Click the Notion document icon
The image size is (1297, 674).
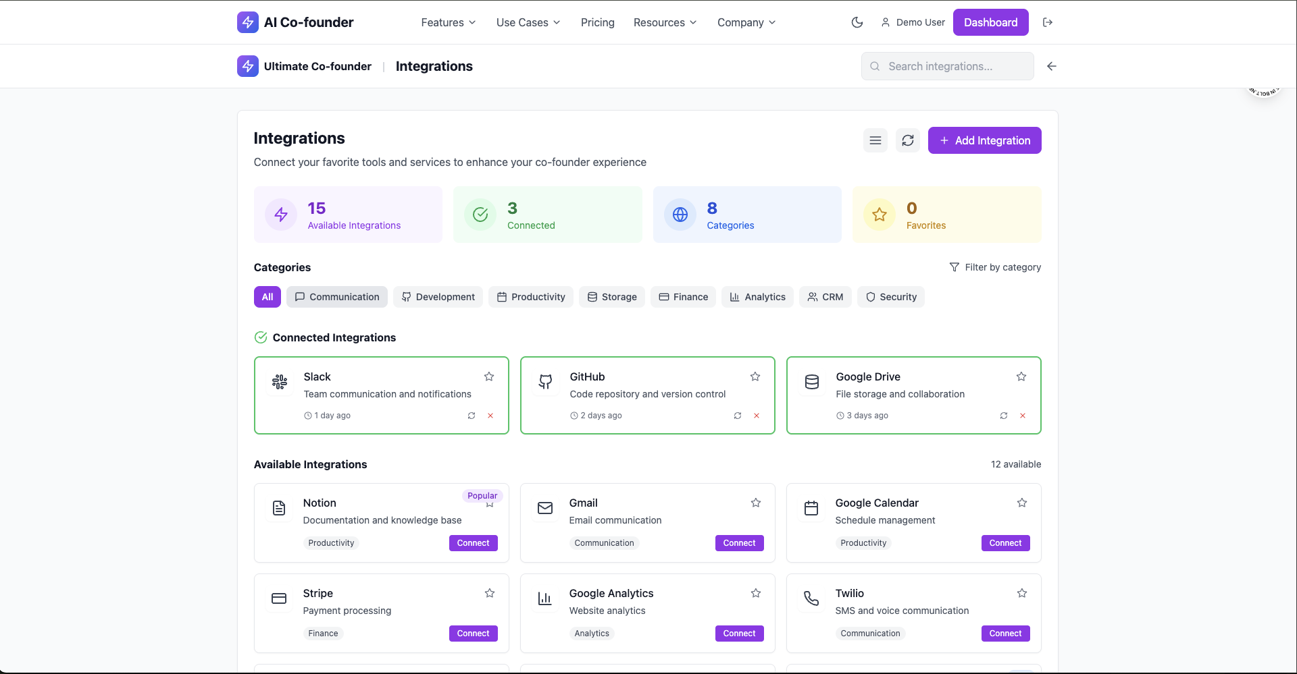click(279, 508)
